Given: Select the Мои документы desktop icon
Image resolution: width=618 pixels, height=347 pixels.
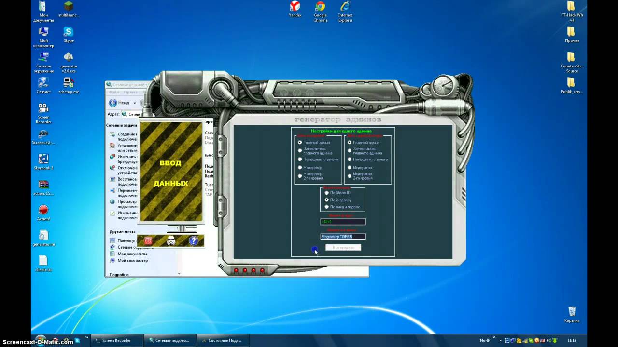Looking at the screenshot, I should [x=43, y=12].
